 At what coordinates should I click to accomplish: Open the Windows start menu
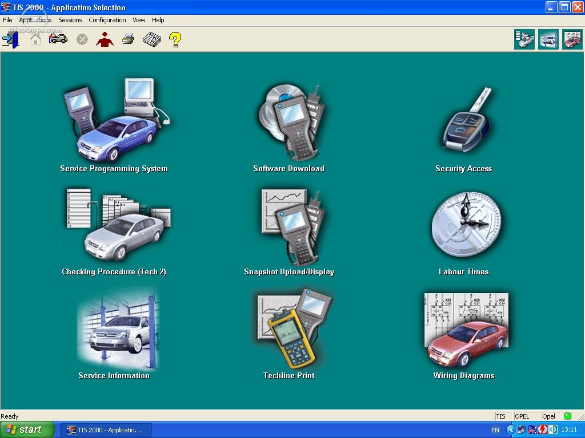tap(27, 430)
